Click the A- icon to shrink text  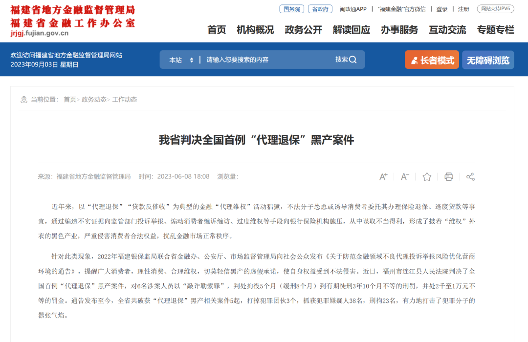[x=405, y=177]
